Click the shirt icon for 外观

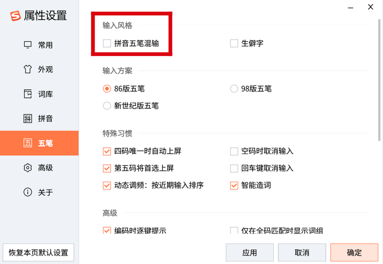[x=27, y=69]
